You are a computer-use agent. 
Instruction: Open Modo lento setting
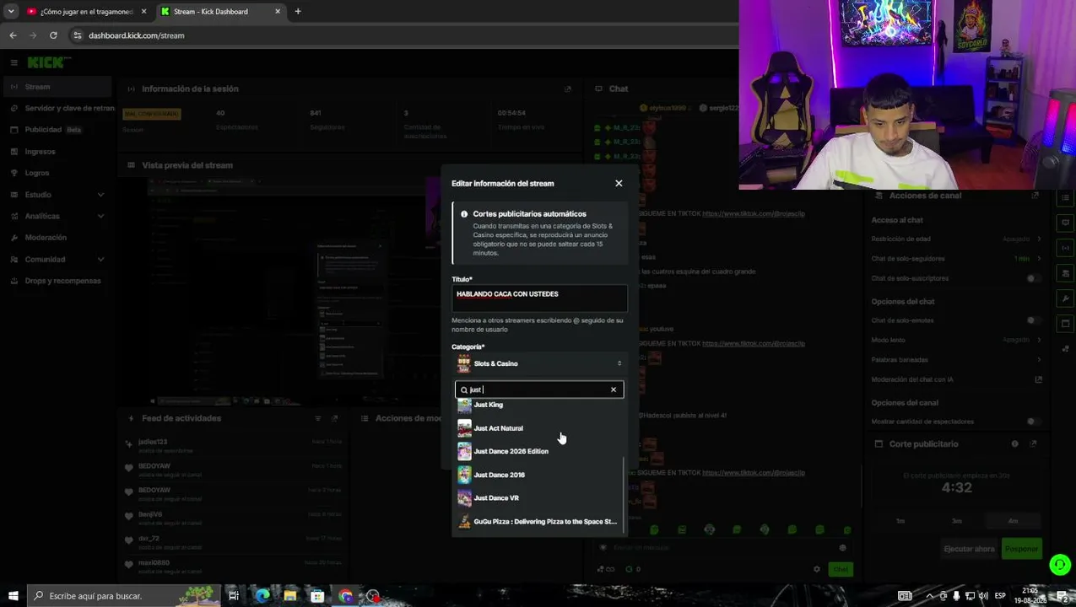[956, 340]
